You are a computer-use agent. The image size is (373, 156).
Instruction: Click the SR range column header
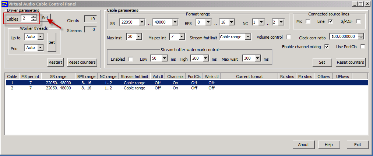coord(58,76)
